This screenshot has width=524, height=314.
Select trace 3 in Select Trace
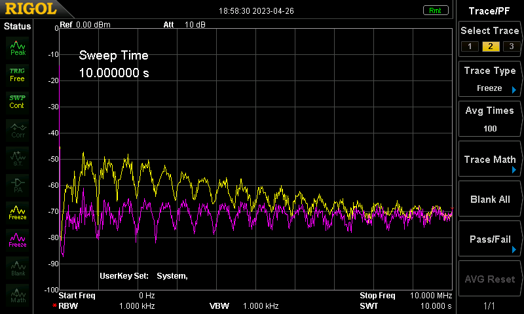(x=512, y=46)
